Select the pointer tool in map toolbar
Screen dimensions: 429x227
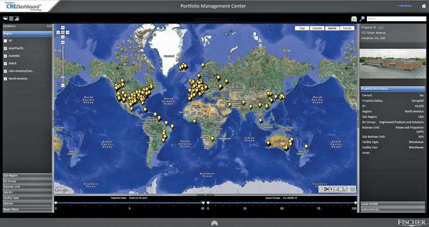point(331,189)
